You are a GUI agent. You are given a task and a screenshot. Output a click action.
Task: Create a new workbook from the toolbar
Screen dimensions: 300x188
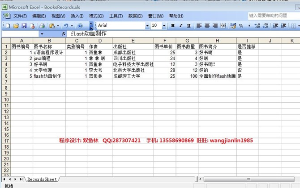tap(8, 26)
